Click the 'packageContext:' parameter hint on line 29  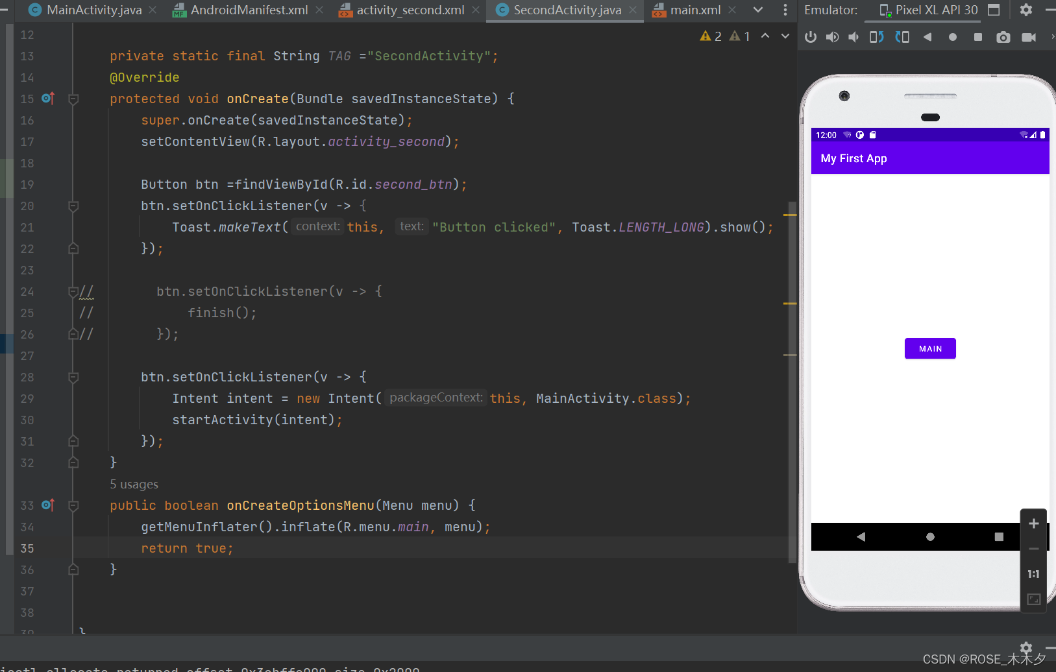pyautogui.click(x=436, y=398)
